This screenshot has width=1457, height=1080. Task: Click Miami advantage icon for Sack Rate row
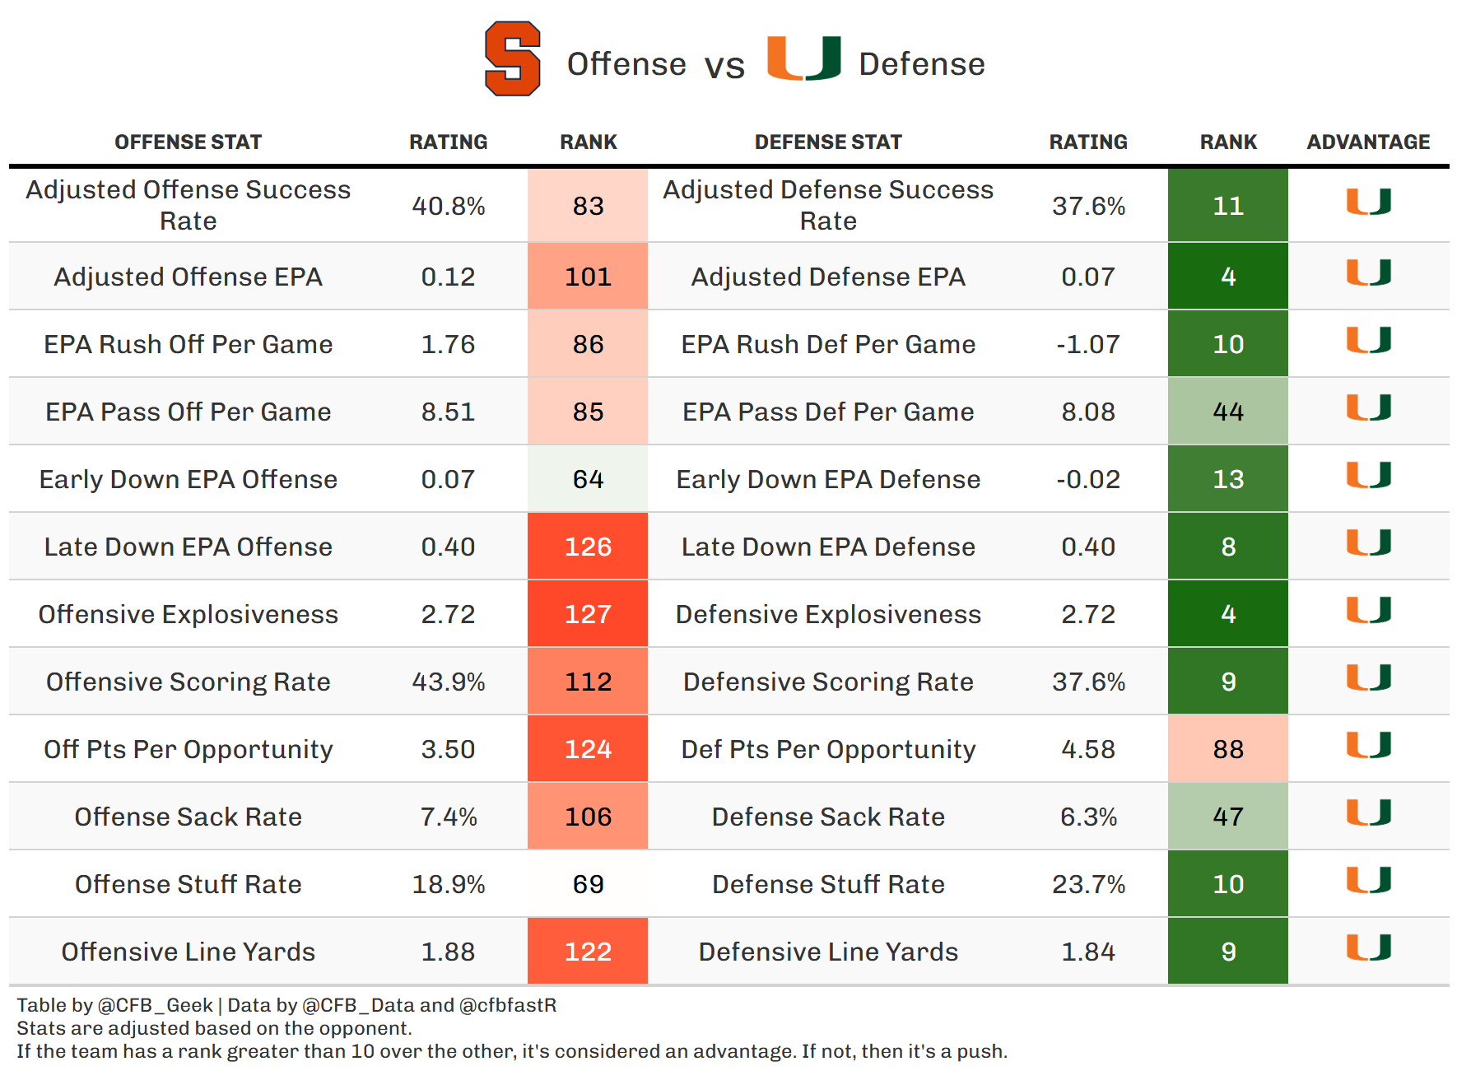[x=1368, y=812]
